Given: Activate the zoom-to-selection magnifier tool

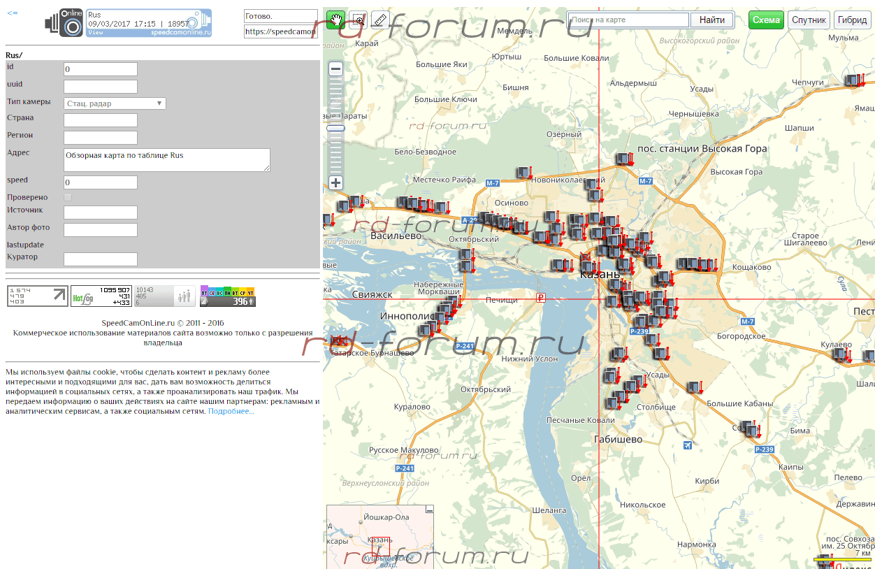Looking at the screenshot, I should [358, 20].
